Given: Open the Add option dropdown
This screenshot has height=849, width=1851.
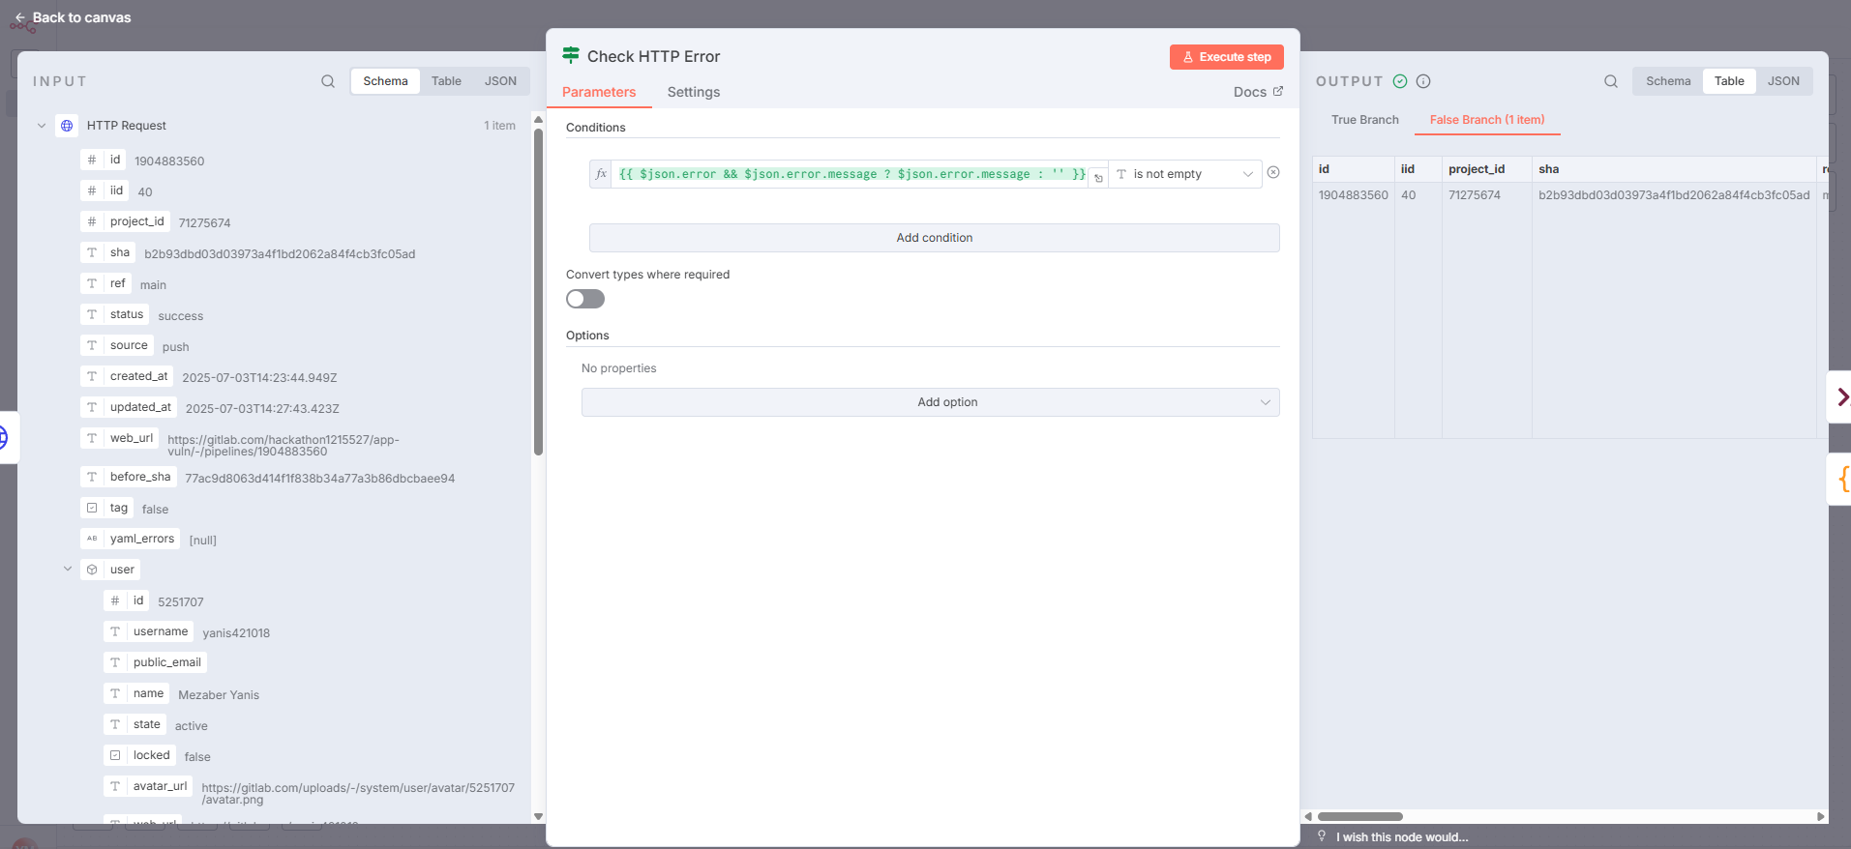Looking at the screenshot, I should 930,402.
